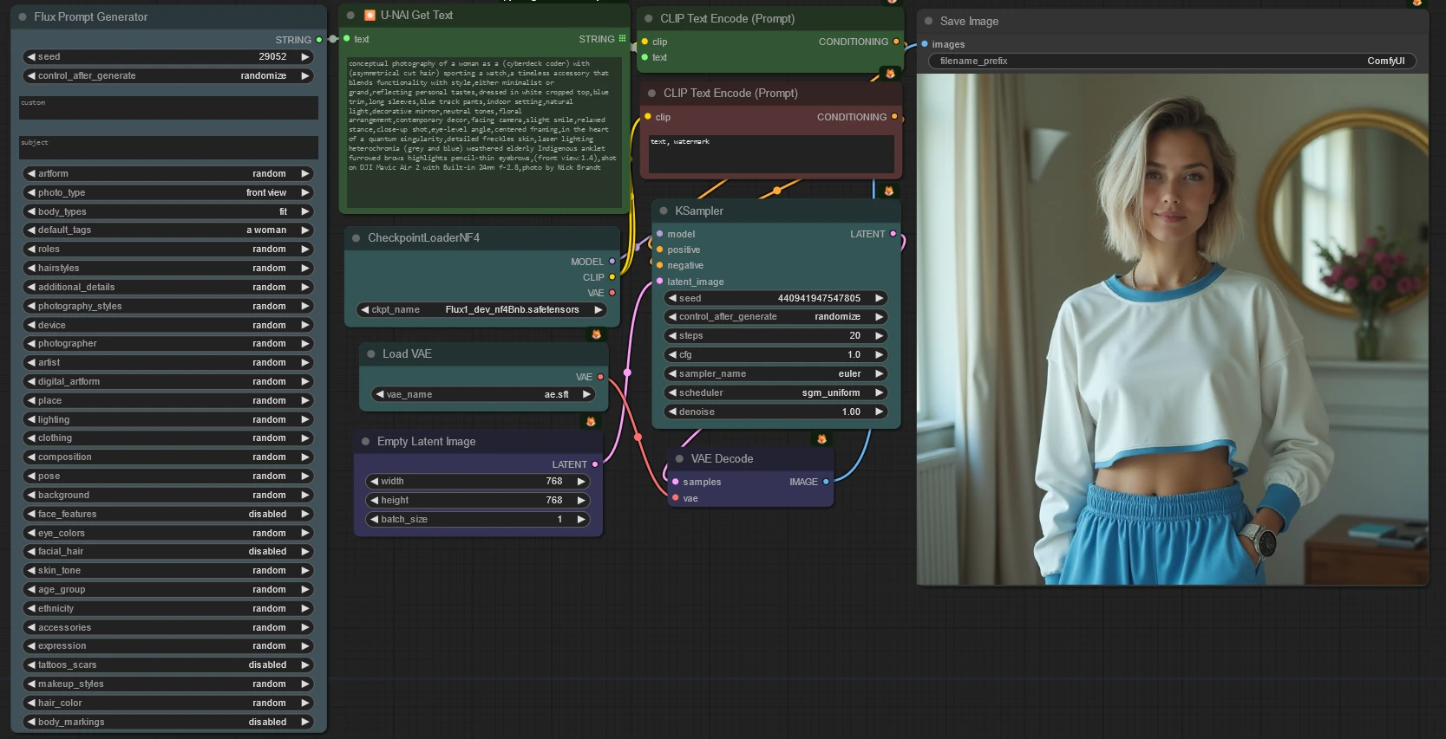Increase steps value with its right arrow
The image size is (1446, 739).
(x=879, y=335)
